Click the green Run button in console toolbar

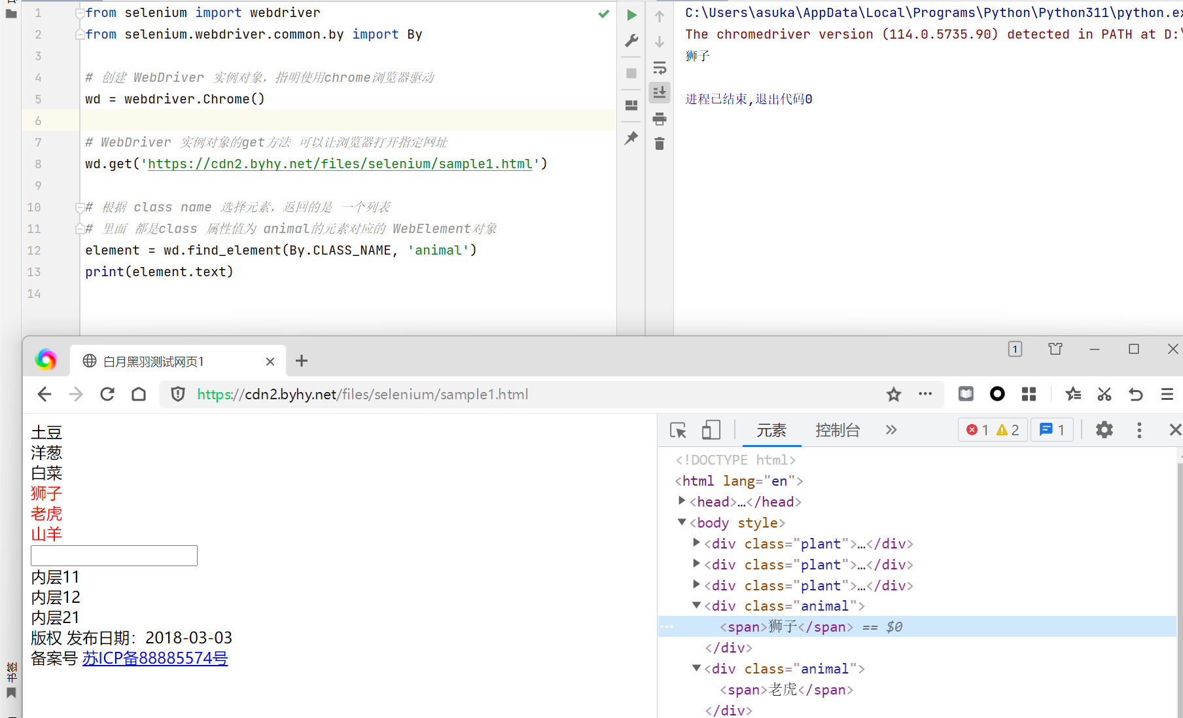click(x=631, y=15)
